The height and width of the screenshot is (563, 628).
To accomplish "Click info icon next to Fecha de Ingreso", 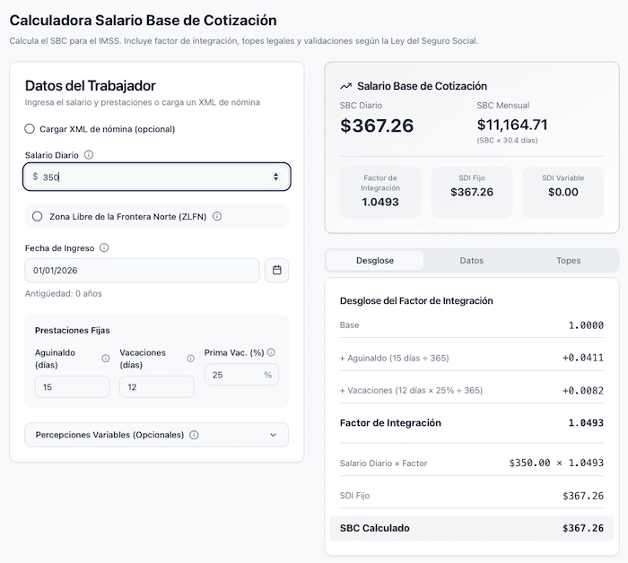I will pos(104,248).
